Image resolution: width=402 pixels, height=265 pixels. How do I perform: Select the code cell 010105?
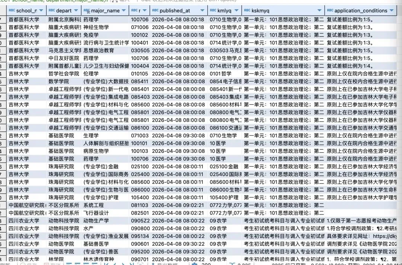pos(140,74)
